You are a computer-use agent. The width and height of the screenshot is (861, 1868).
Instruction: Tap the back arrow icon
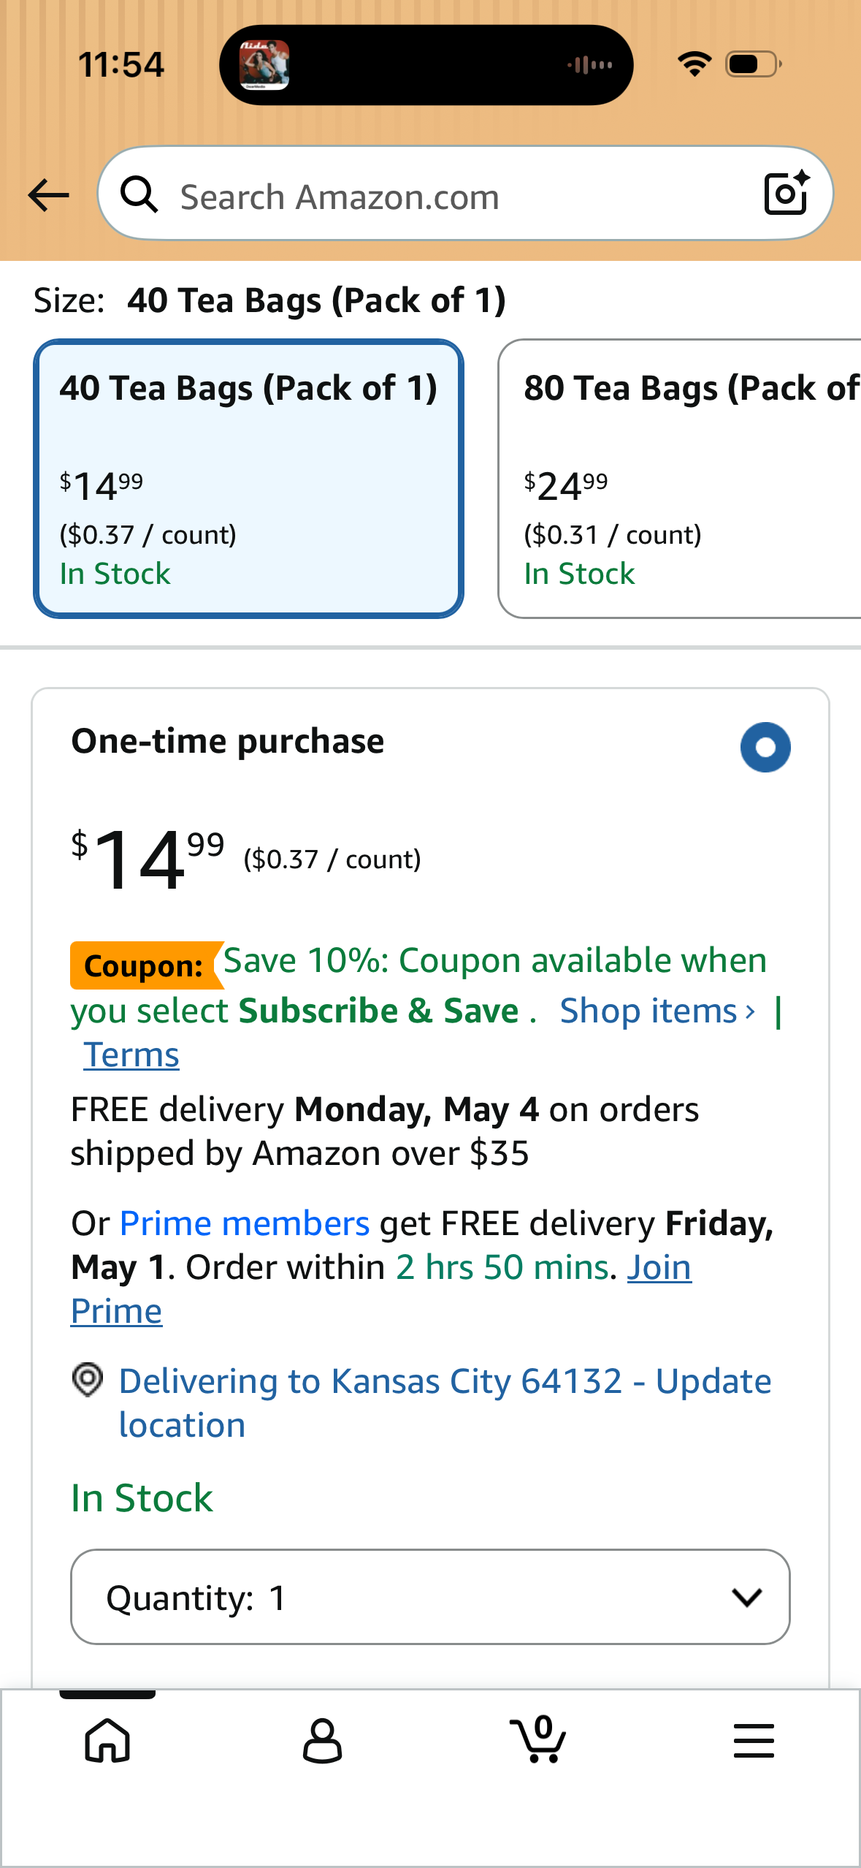pos(48,196)
